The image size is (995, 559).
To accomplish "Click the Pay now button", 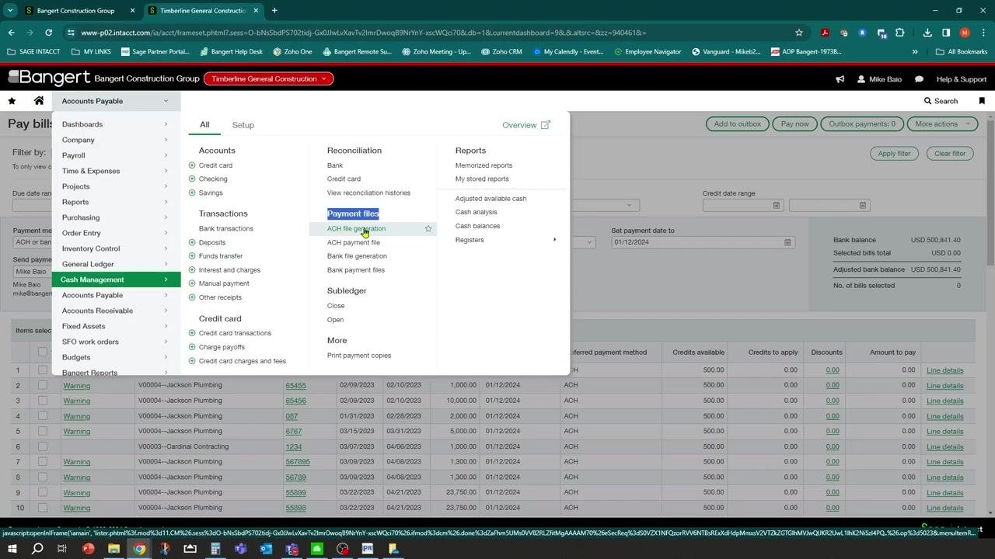I will (x=794, y=124).
